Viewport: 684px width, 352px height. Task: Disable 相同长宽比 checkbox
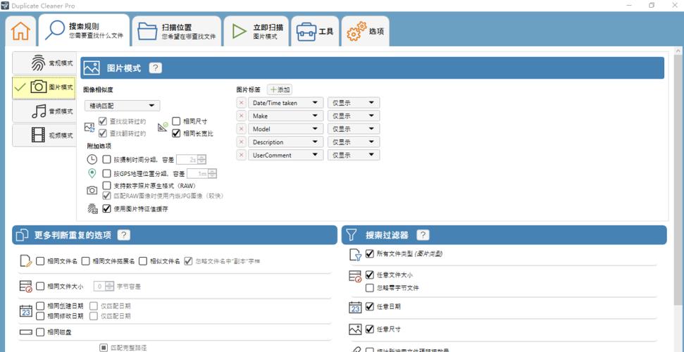pyautogui.click(x=176, y=133)
